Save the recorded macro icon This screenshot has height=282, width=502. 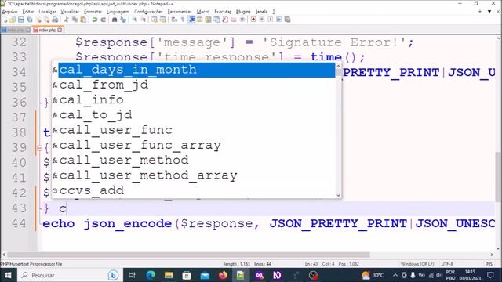pos(287,20)
